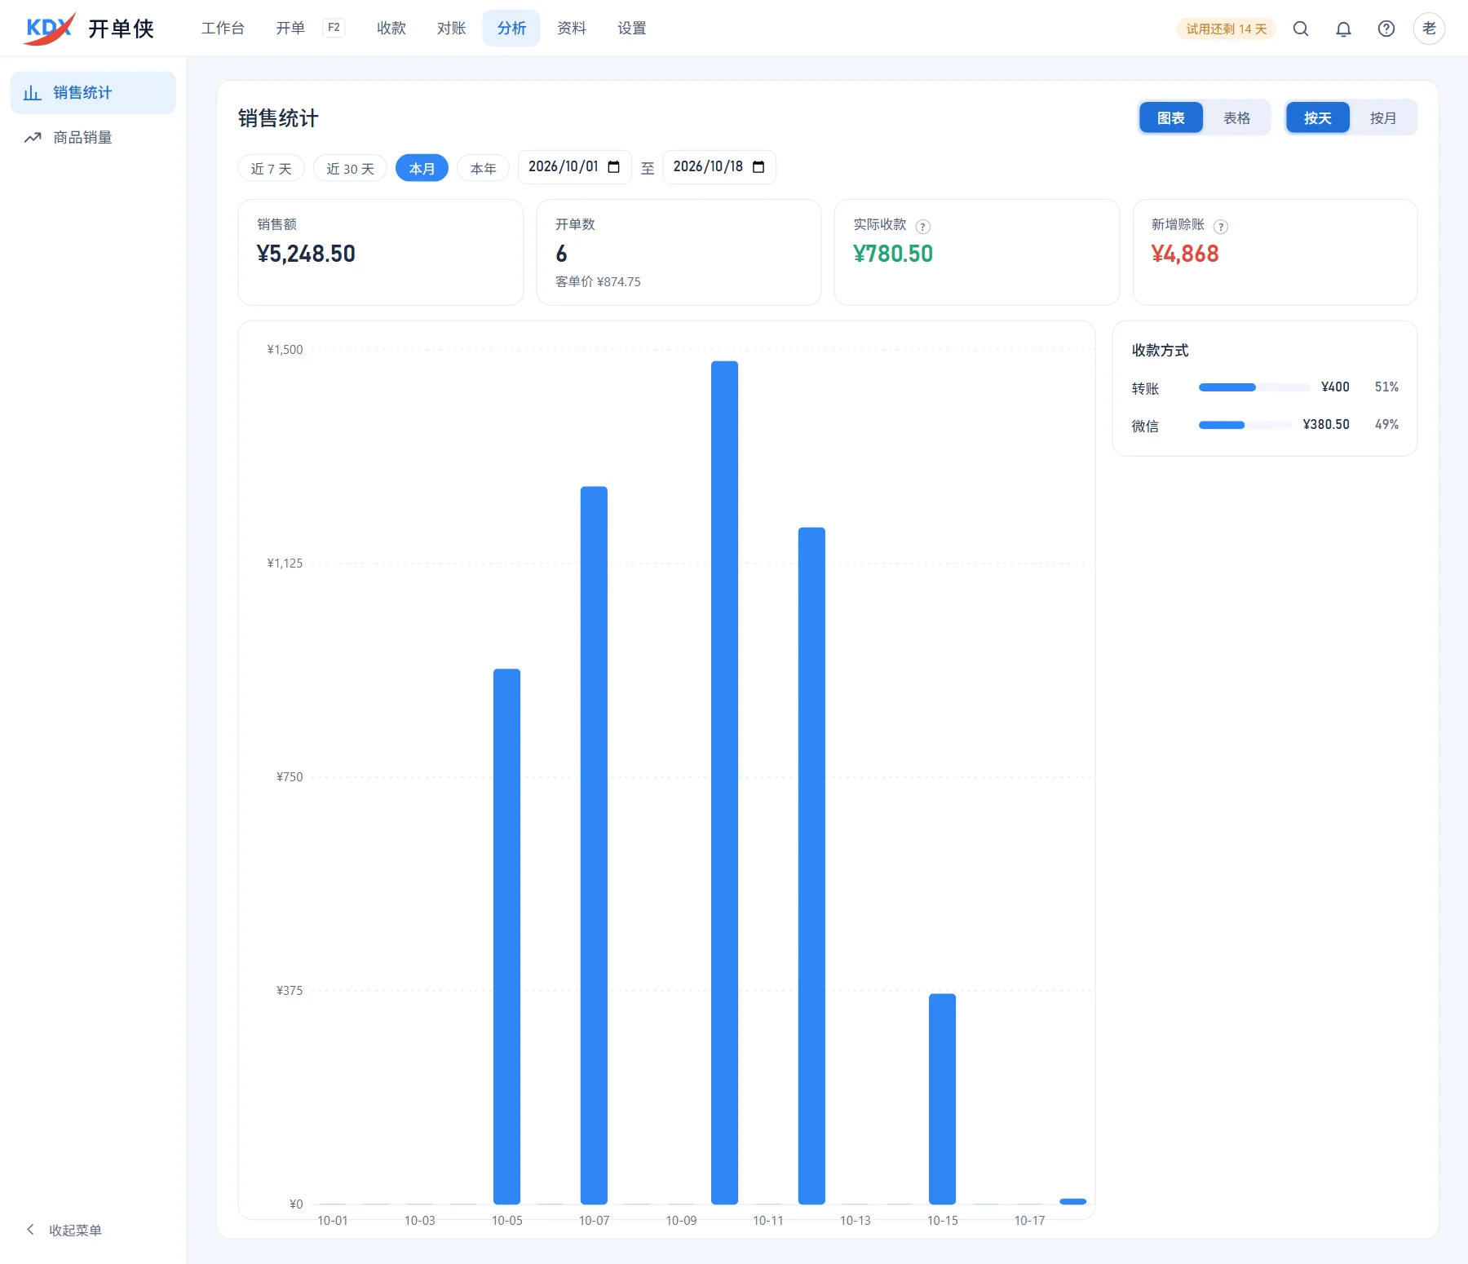The width and height of the screenshot is (1468, 1264).
Task: Select the 近 7 天 range
Action: (x=271, y=168)
